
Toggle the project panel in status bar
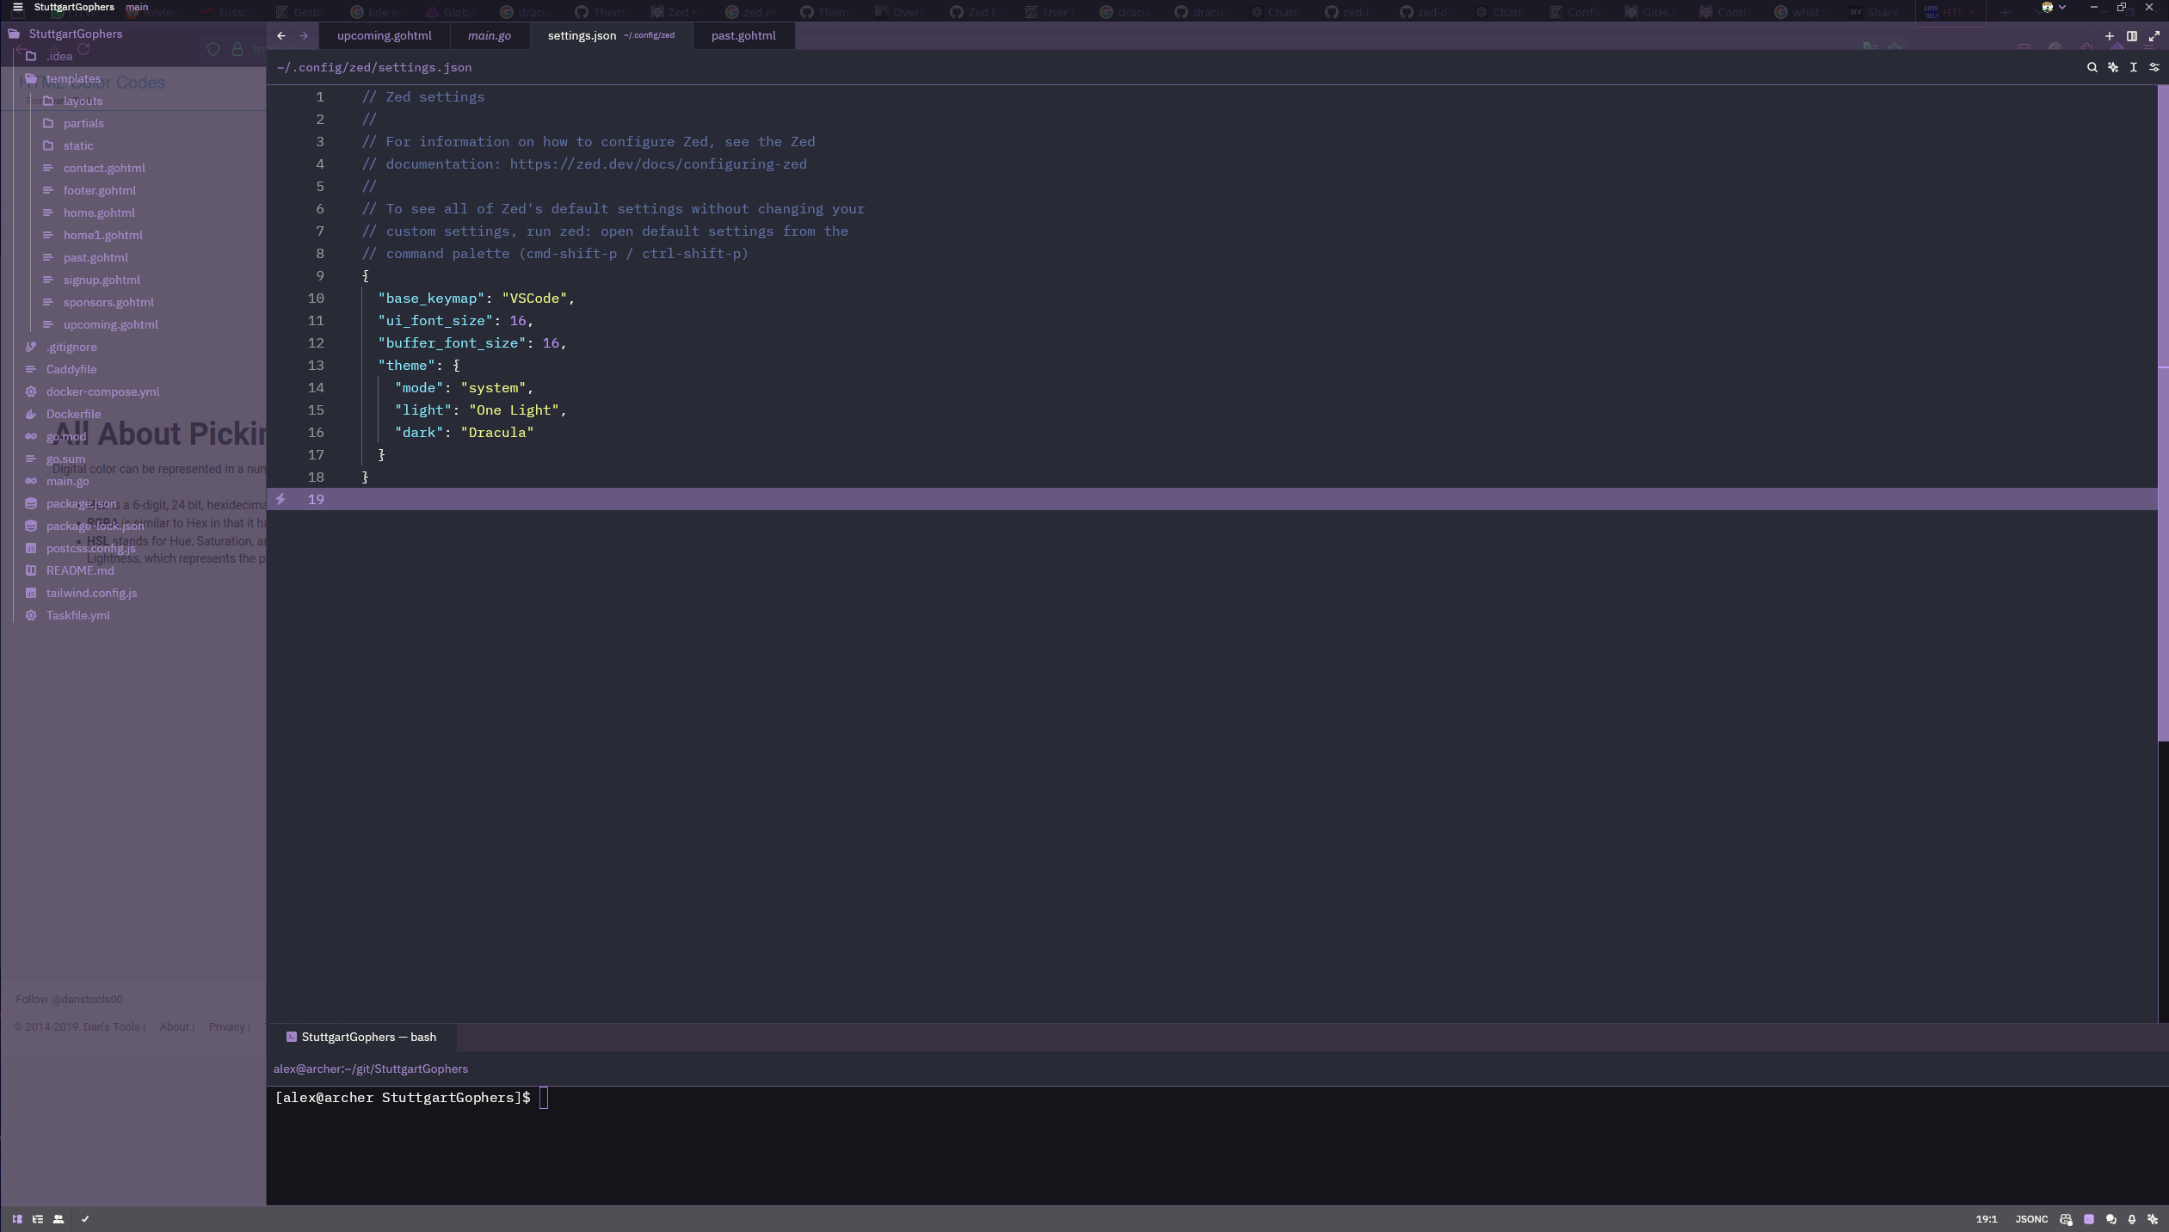point(17,1219)
